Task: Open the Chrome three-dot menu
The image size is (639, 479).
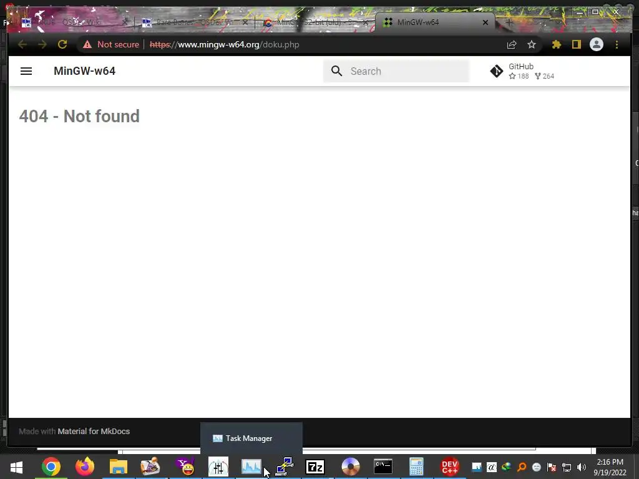Action: (617, 44)
